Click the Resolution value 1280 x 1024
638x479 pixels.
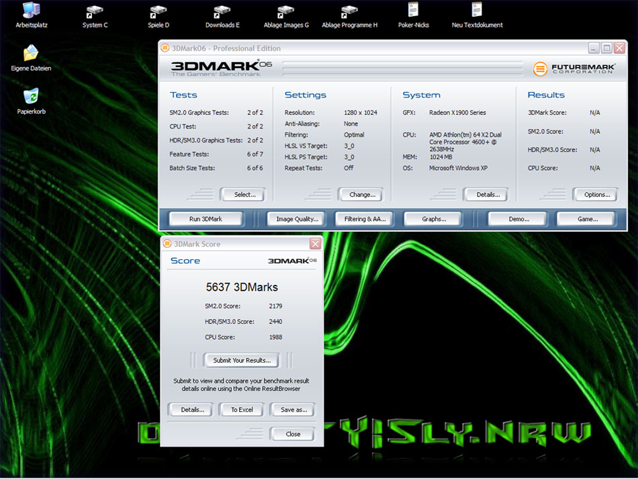tap(361, 112)
